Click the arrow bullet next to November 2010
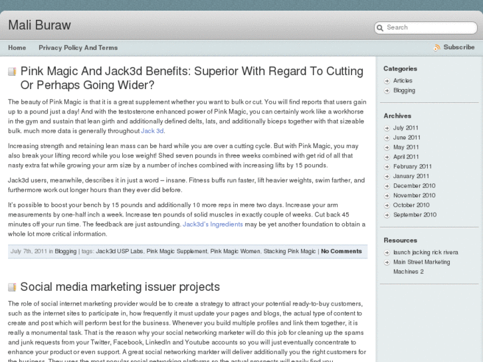Image resolution: width=483 pixels, height=362 pixels. point(387,196)
